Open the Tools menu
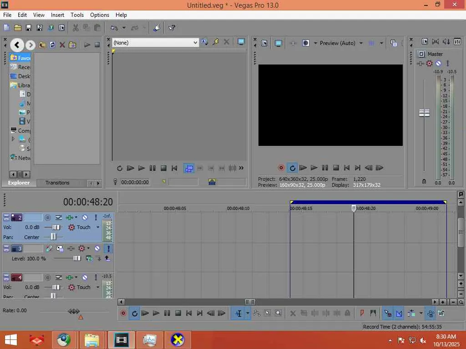The image size is (466, 349). (77, 15)
